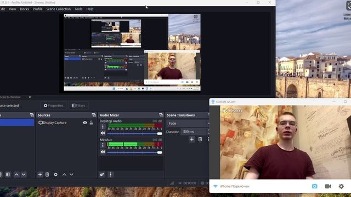Mute Mic/Aux speaker icon

103,152
